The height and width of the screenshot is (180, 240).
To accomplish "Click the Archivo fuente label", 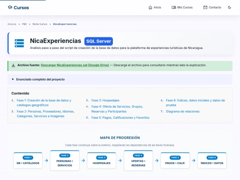I will (x=28, y=65).
